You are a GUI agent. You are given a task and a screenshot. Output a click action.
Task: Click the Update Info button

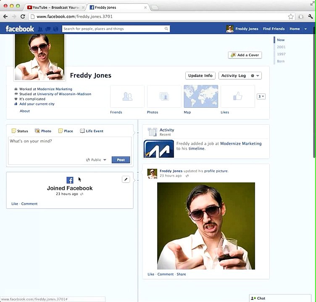point(200,75)
